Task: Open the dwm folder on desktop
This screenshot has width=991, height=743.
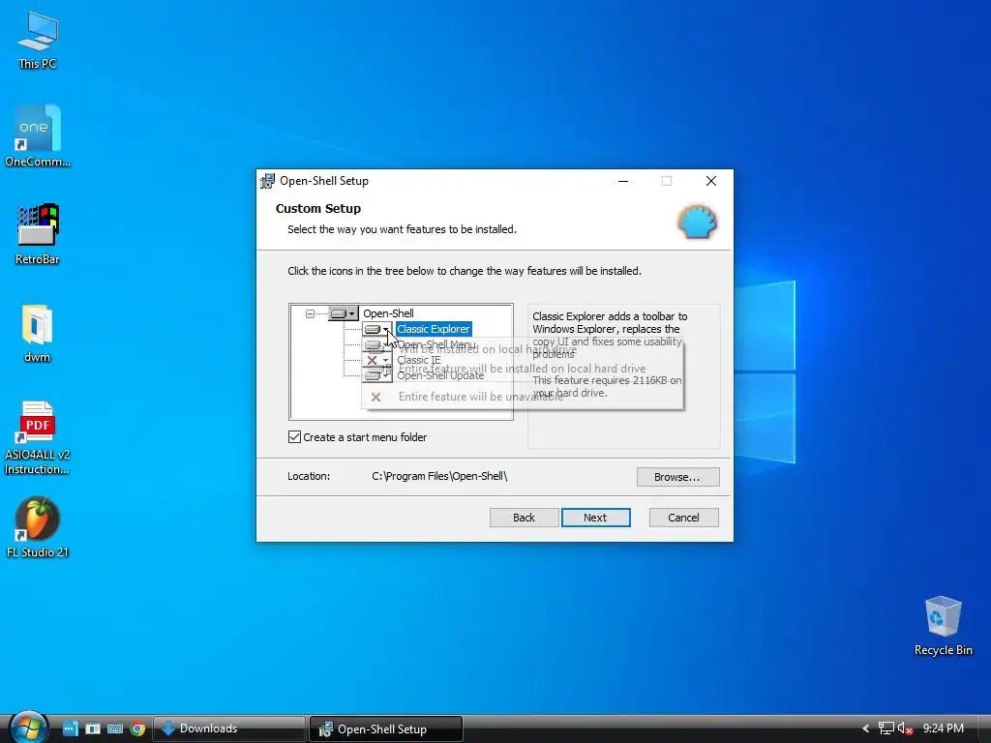Action: pos(38,333)
